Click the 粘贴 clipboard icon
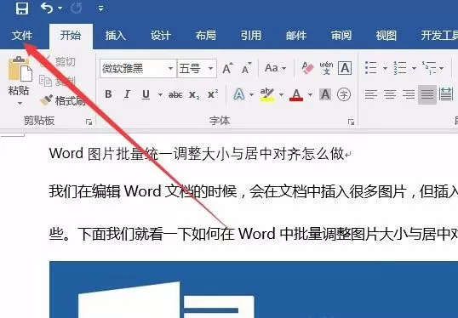Image resolution: width=458 pixels, height=318 pixels. coord(20,69)
